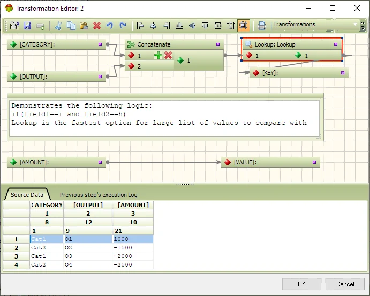Center selected nodes horizontally
The height and width of the screenshot is (296, 370).
[x=153, y=26]
